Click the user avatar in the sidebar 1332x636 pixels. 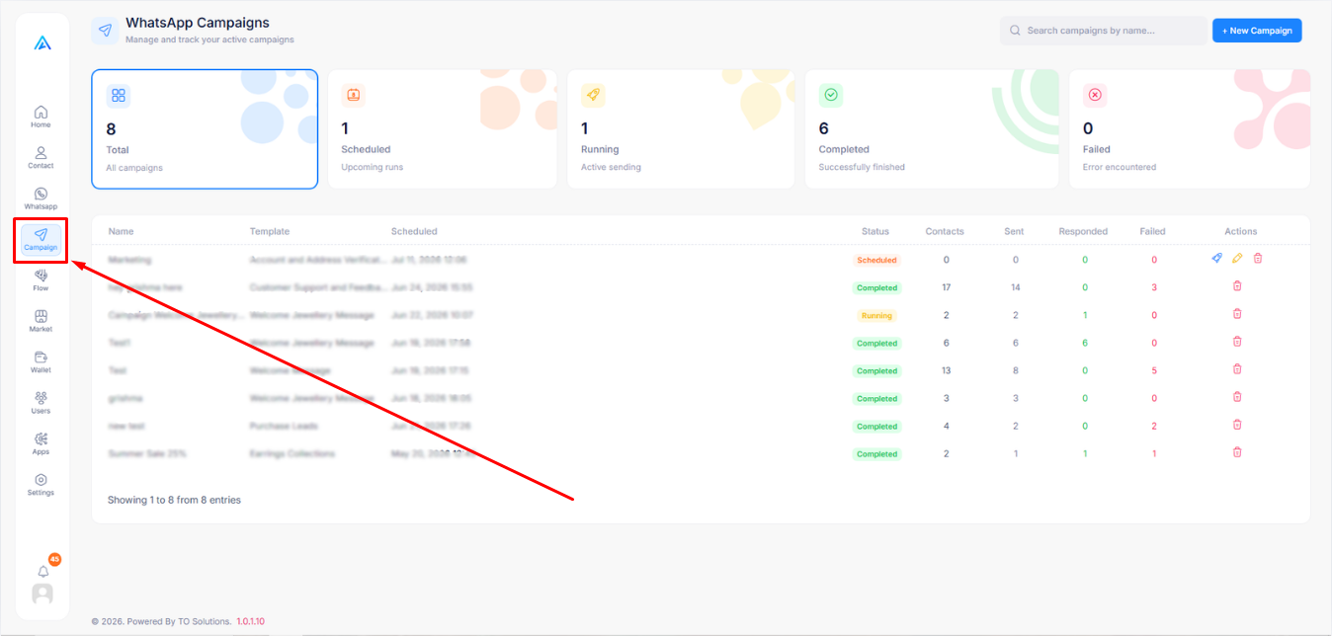pyautogui.click(x=42, y=594)
